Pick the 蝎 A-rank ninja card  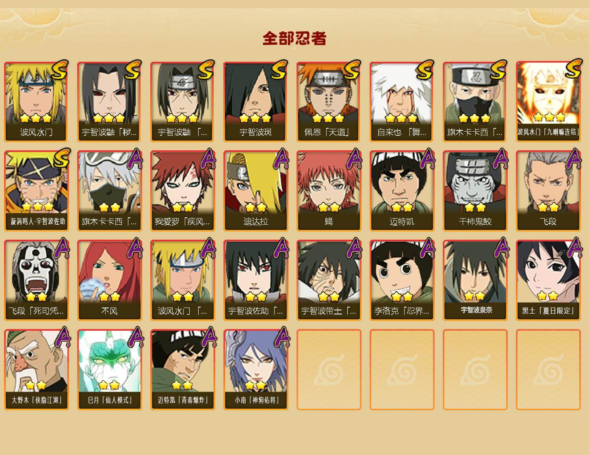click(329, 191)
